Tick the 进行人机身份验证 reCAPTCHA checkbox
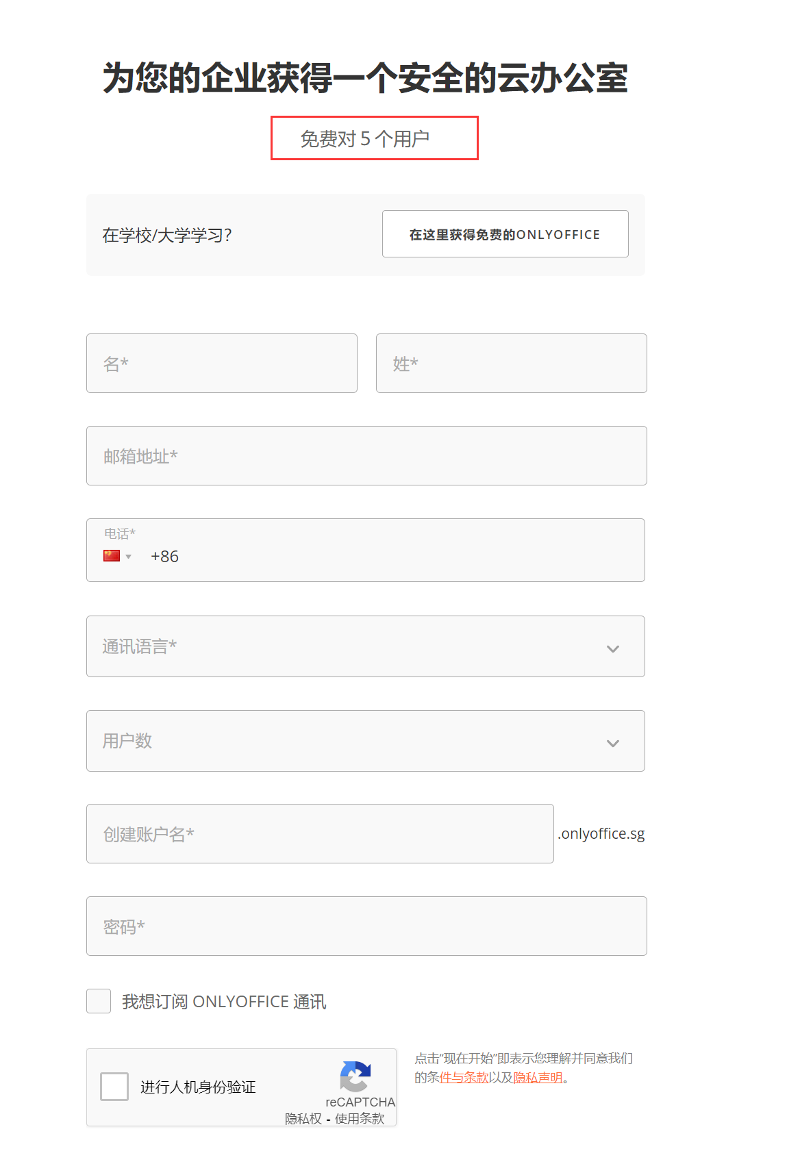Screen dimensions: 800x1151 (114, 1087)
